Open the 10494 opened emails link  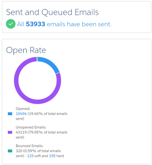21,114
